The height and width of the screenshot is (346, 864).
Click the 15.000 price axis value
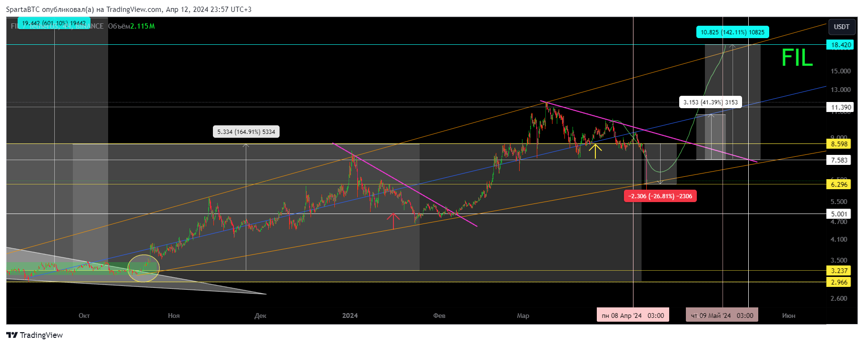[x=841, y=71]
